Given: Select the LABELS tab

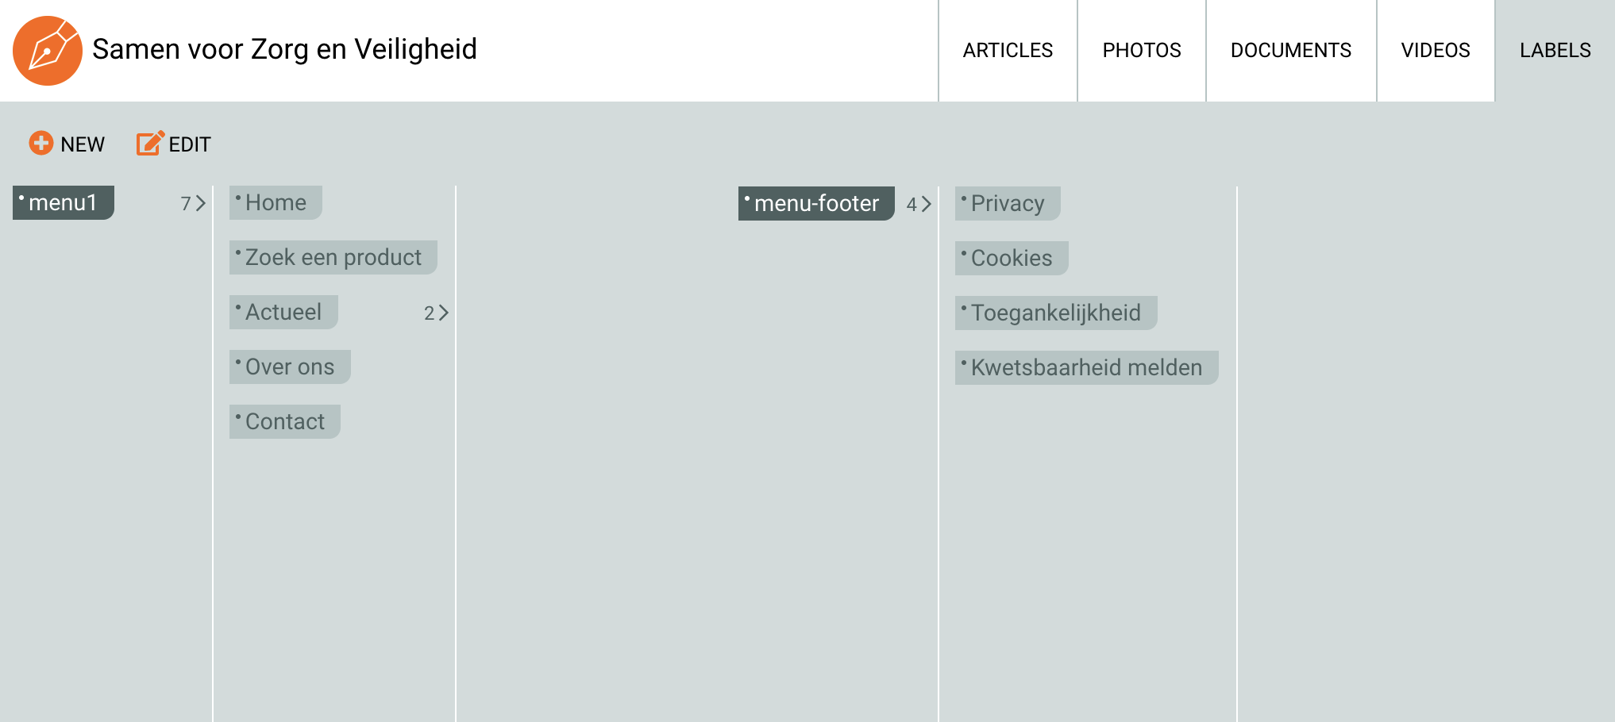Looking at the screenshot, I should 1555,51.
